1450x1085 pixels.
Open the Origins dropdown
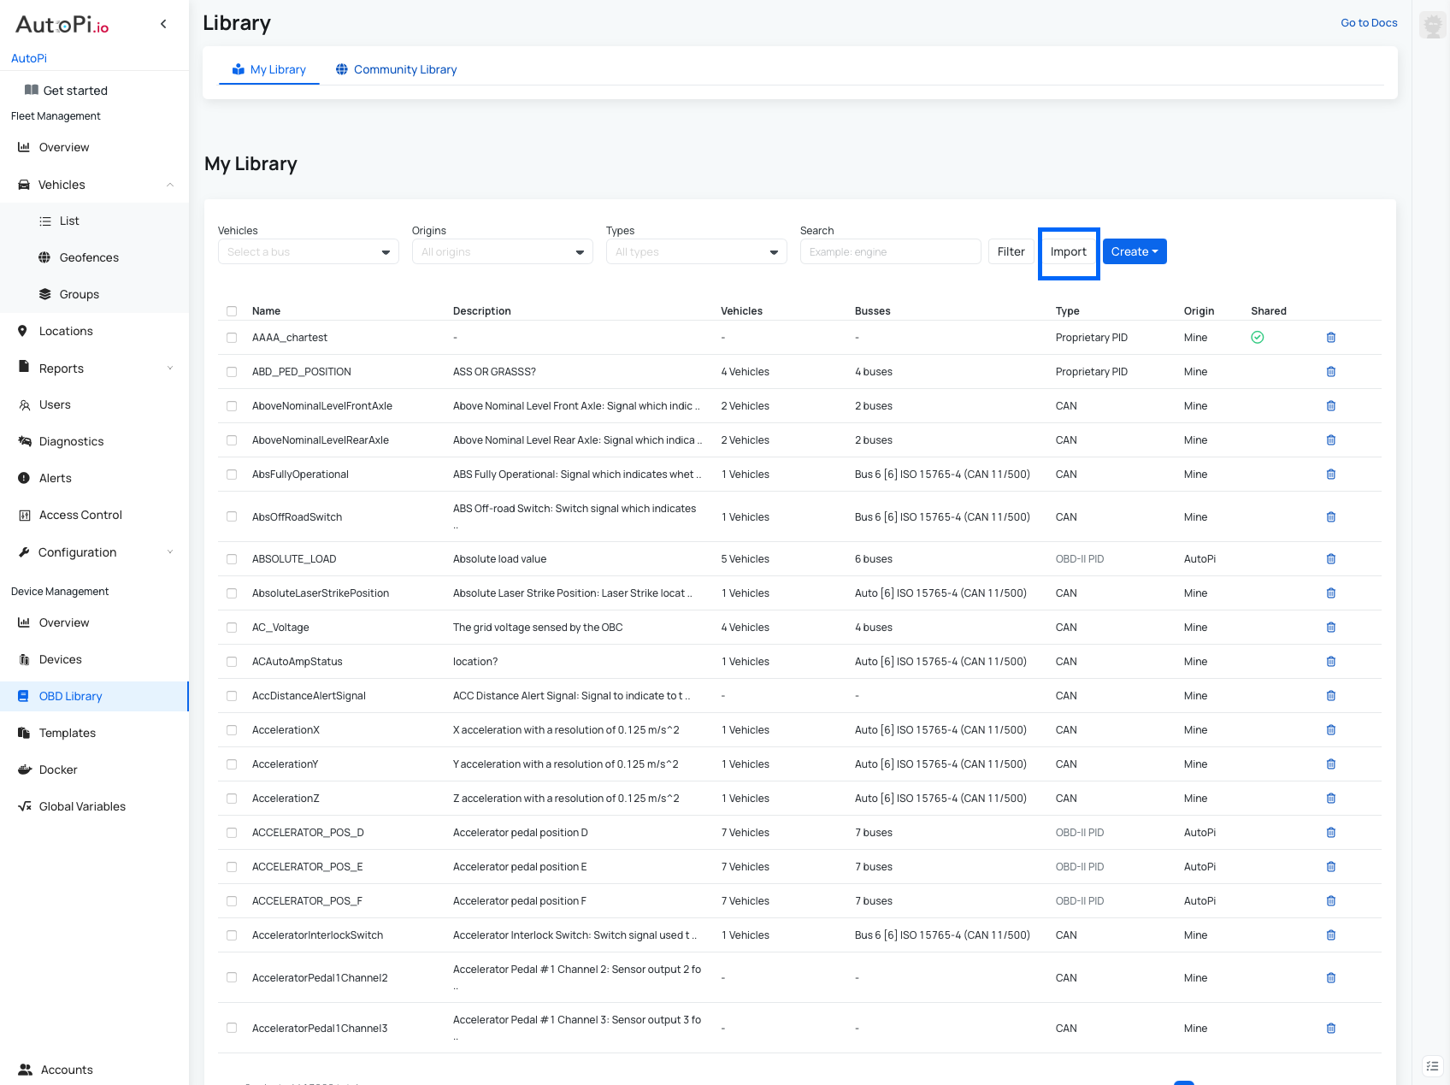pyautogui.click(x=502, y=251)
